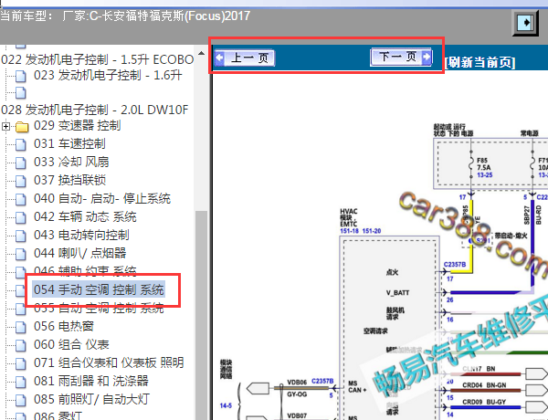This screenshot has height=420, width=548.
Task: Click tree panel scrollbar up arrow
Action: pyautogui.click(x=201, y=54)
